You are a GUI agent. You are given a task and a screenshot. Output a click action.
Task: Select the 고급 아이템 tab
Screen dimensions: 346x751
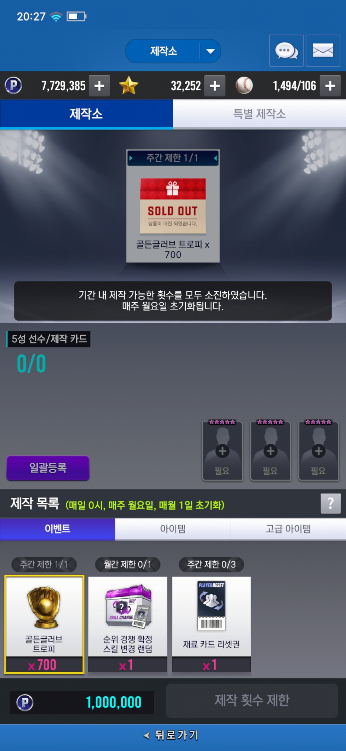(x=288, y=529)
